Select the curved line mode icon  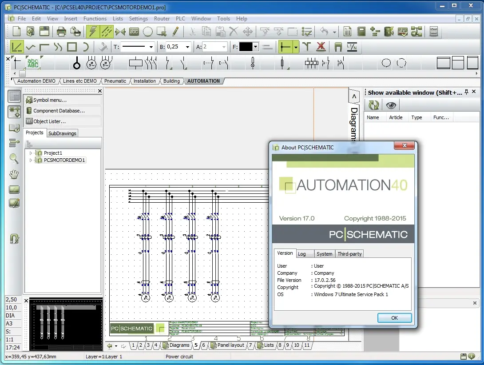58,47
